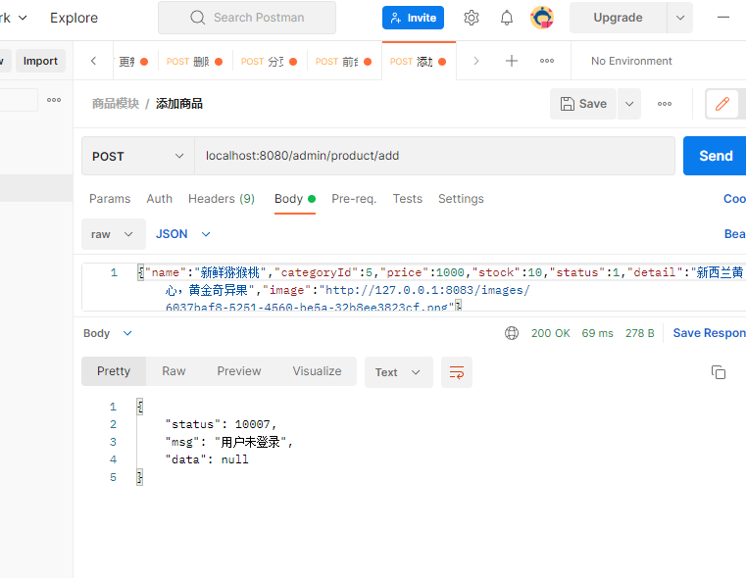
Task: Expand the workspace dropdown chevron
Action: point(23,18)
